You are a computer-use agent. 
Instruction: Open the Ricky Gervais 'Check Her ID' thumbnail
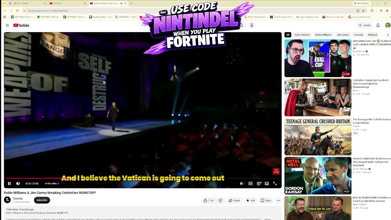[318, 208]
